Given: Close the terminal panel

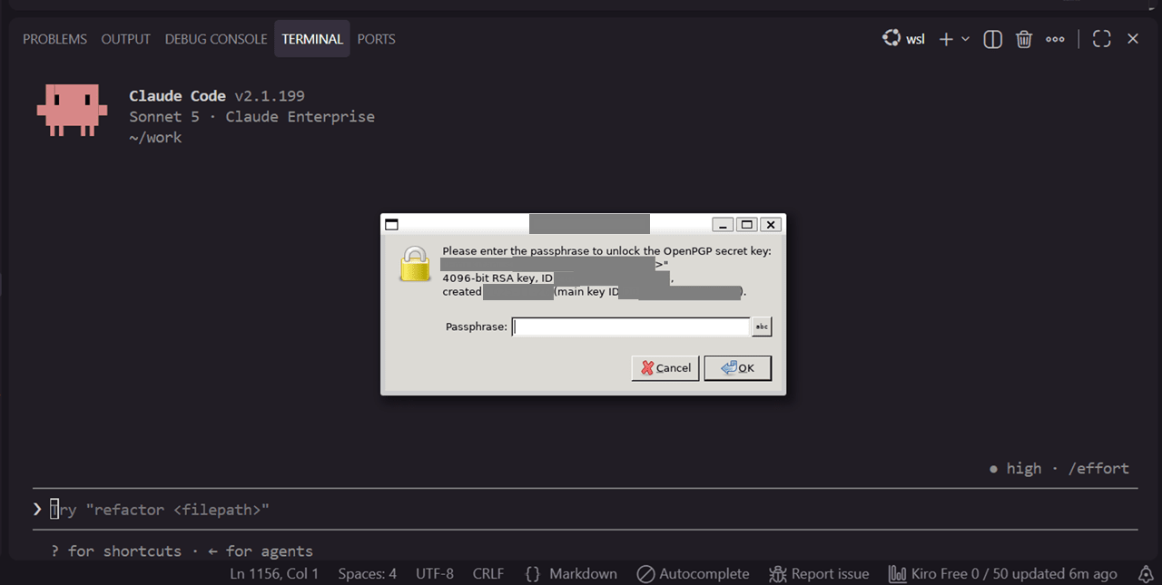Looking at the screenshot, I should [x=1133, y=39].
